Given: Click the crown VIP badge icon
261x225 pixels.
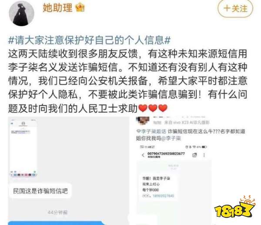Looking at the screenshot, I should 80,8.
